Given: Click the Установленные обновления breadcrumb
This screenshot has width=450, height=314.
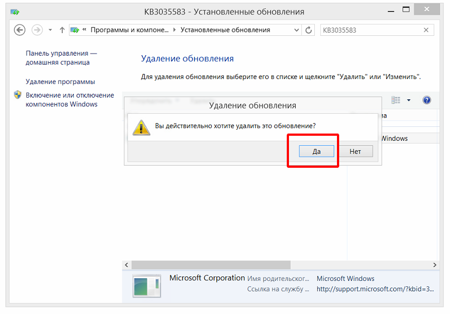Looking at the screenshot, I should [x=225, y=30].
